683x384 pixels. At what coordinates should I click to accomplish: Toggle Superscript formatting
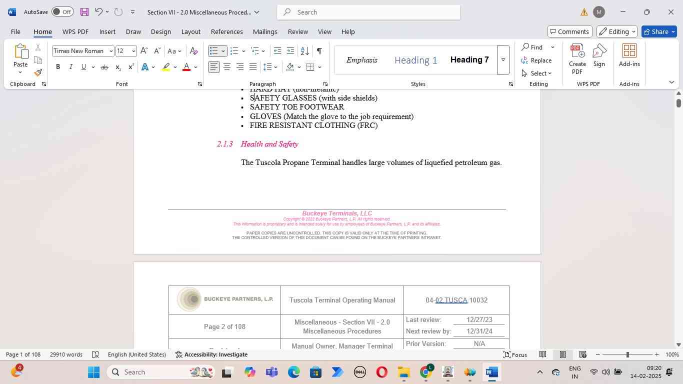131,67
